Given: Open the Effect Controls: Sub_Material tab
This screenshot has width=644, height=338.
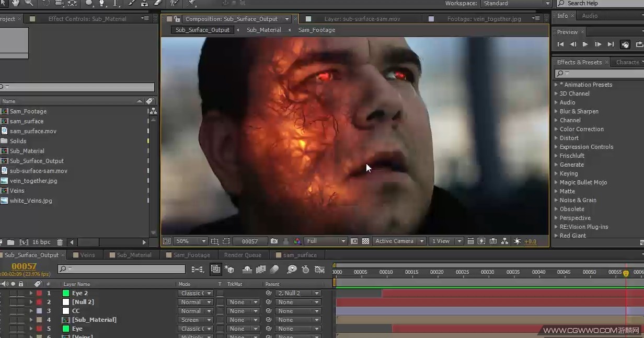Looking at the screenshot, I should (87, 19).
